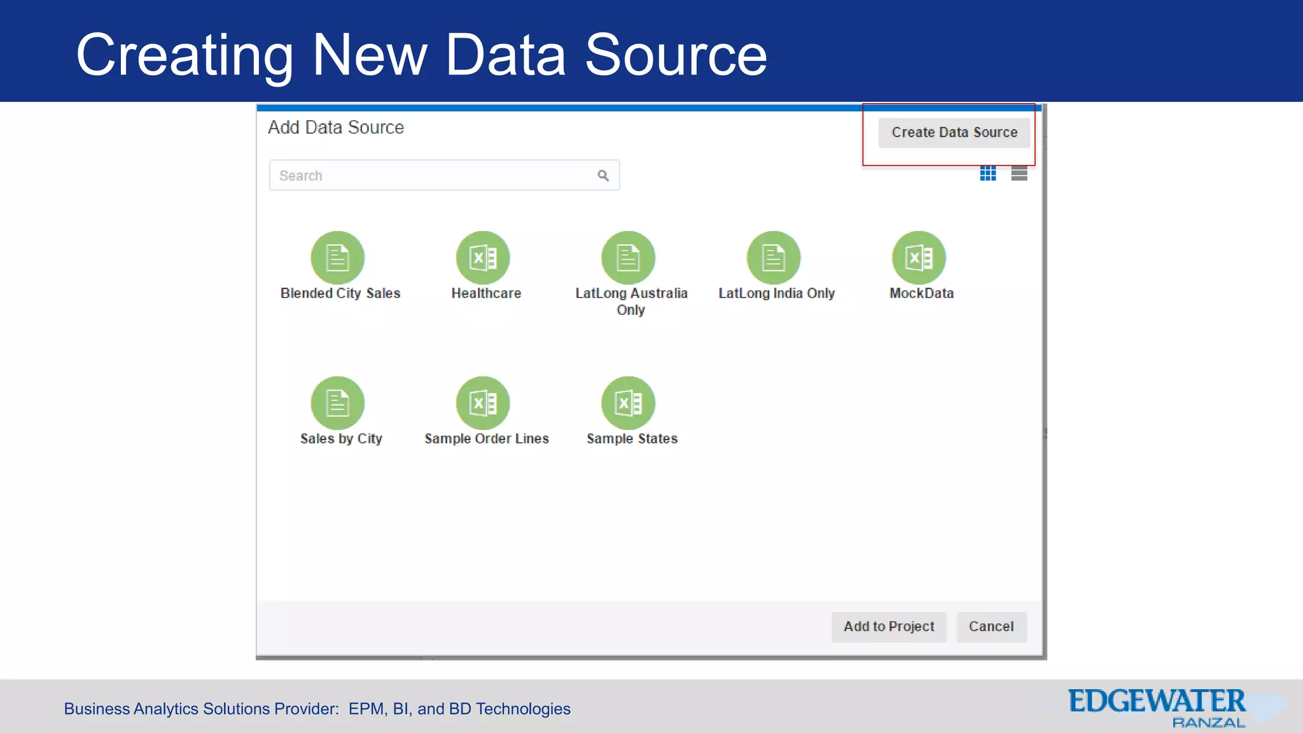This screenshot has height=733, width=1303.
Task: Choose the Sales by City icon
Action: pos(337,403)
